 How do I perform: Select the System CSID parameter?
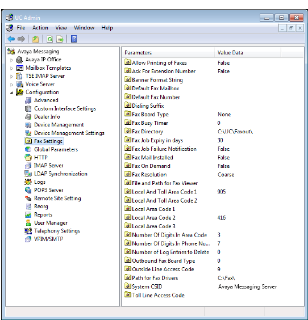[143, 287]
